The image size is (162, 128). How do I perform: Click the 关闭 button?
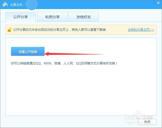(x=147, y=122)
